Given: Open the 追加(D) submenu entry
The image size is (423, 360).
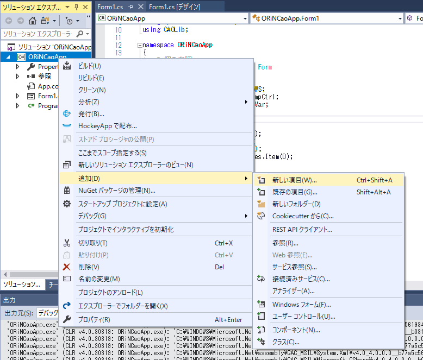Looking at the screenshot, I should point(156,179).
